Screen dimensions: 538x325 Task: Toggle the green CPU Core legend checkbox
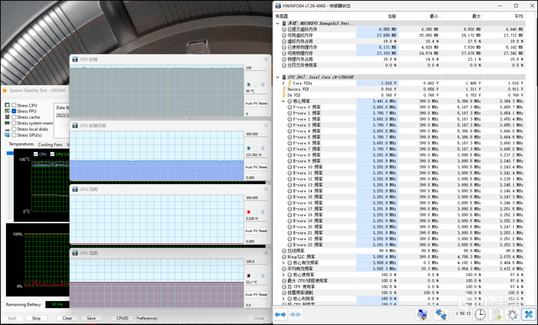(51, 154)
